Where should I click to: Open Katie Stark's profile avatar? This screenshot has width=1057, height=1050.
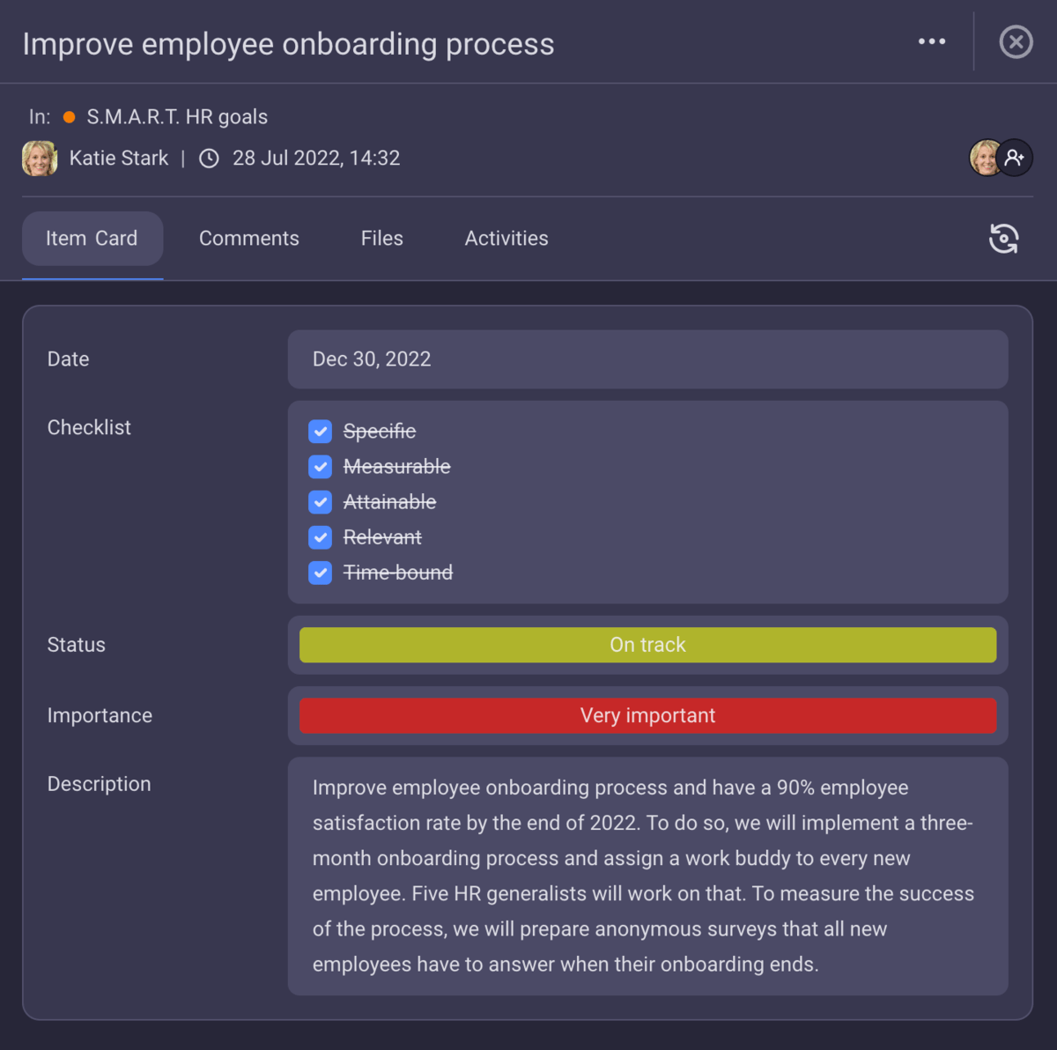39,158
